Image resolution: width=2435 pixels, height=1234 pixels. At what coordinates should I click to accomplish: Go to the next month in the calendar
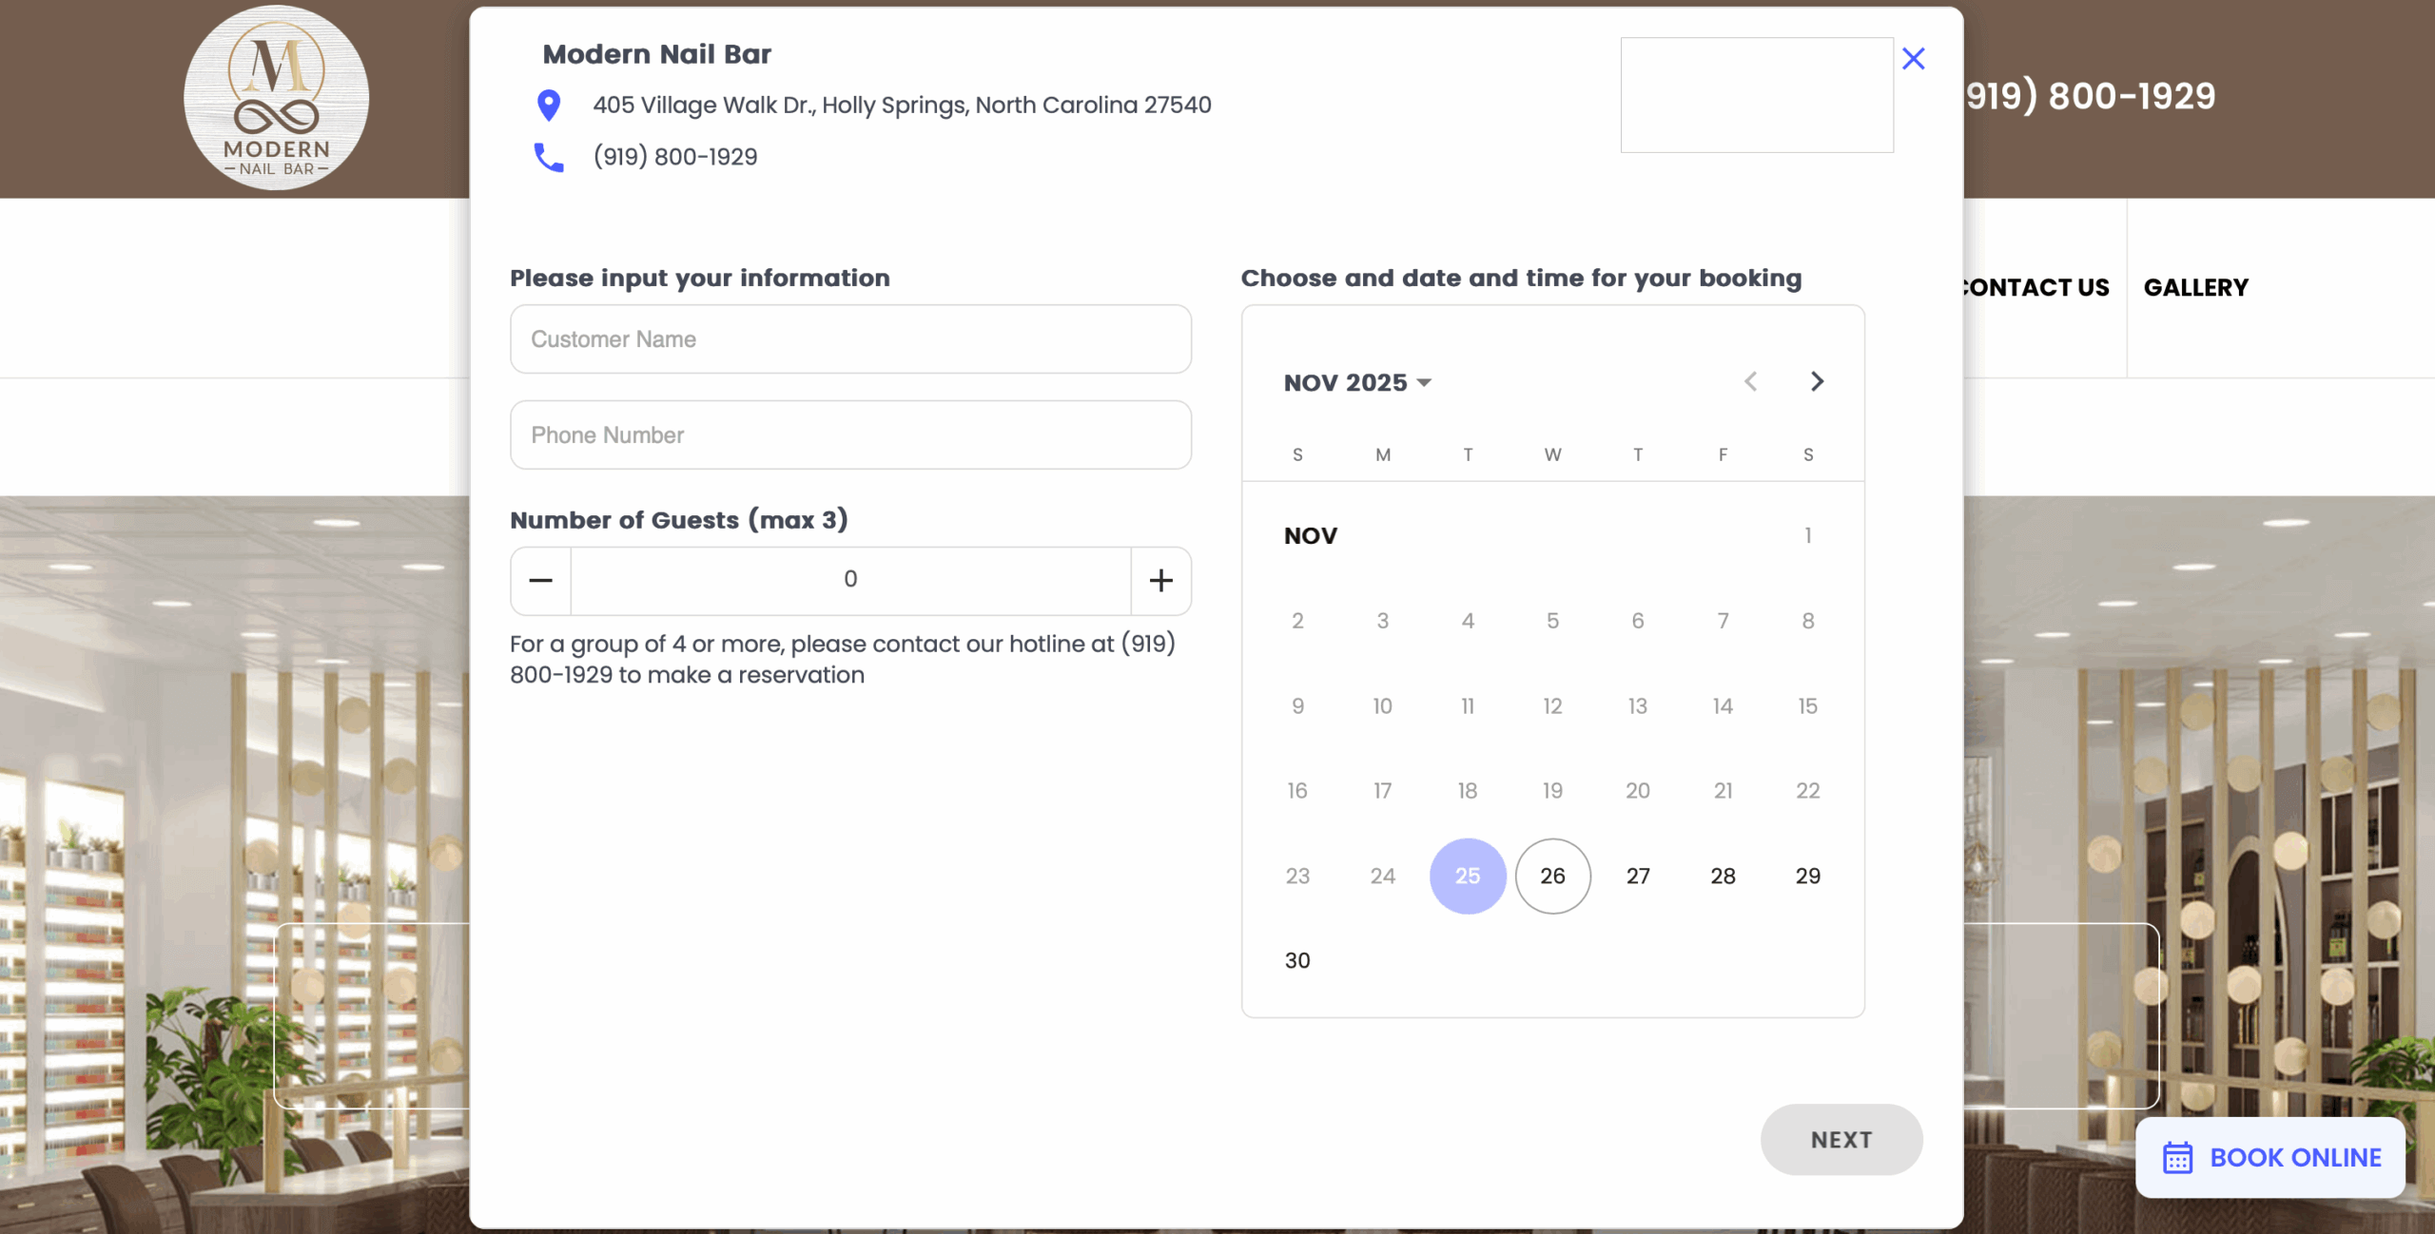[x=1817, y=381]
